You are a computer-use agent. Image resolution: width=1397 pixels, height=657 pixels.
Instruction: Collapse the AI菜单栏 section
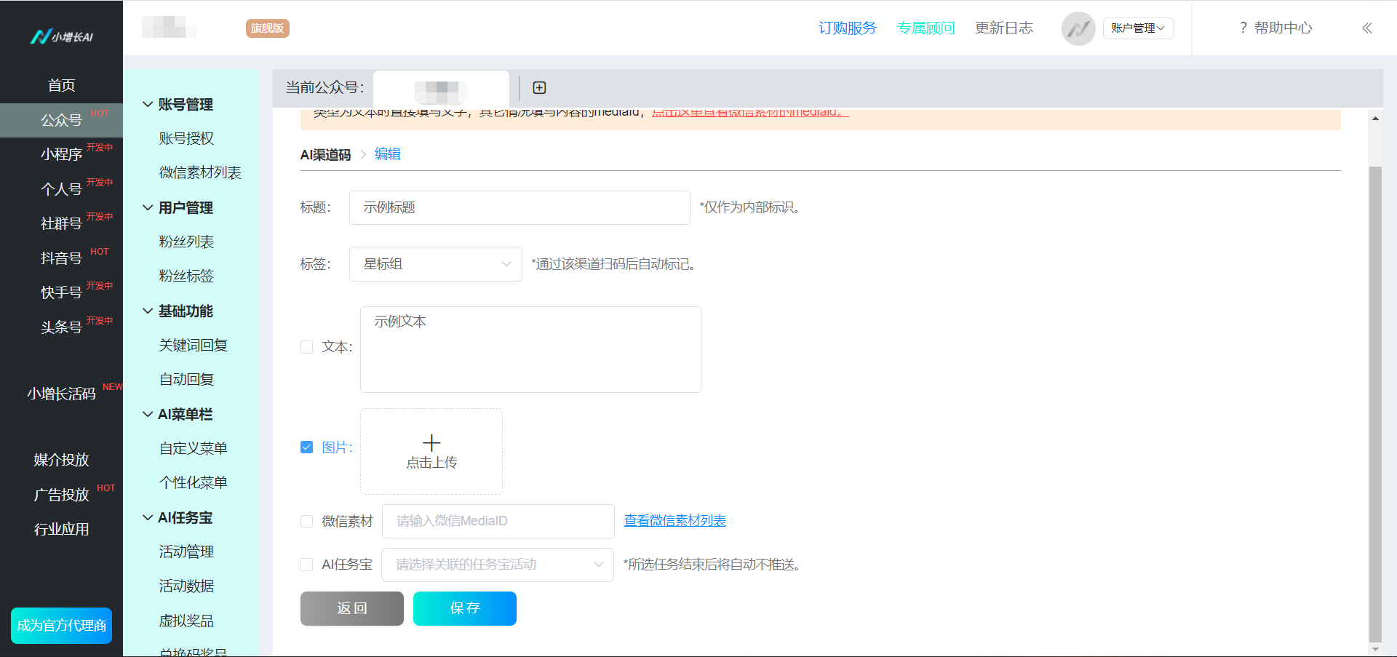tap(148, 415)
